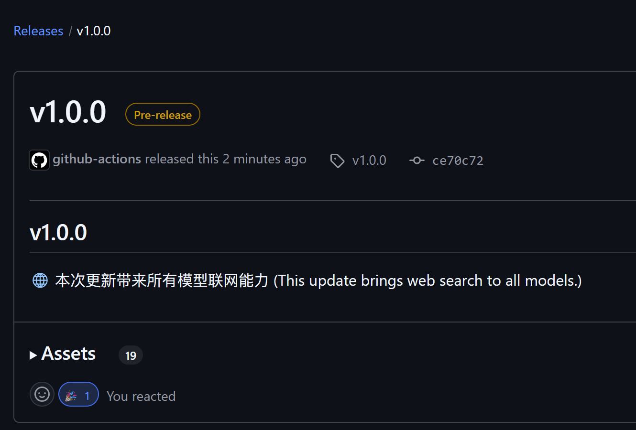Image resolution: width=636 pixels, height=430 pixels.
Task: Click the v1.0.0 breadcrumb text
Action: (94, 31)
